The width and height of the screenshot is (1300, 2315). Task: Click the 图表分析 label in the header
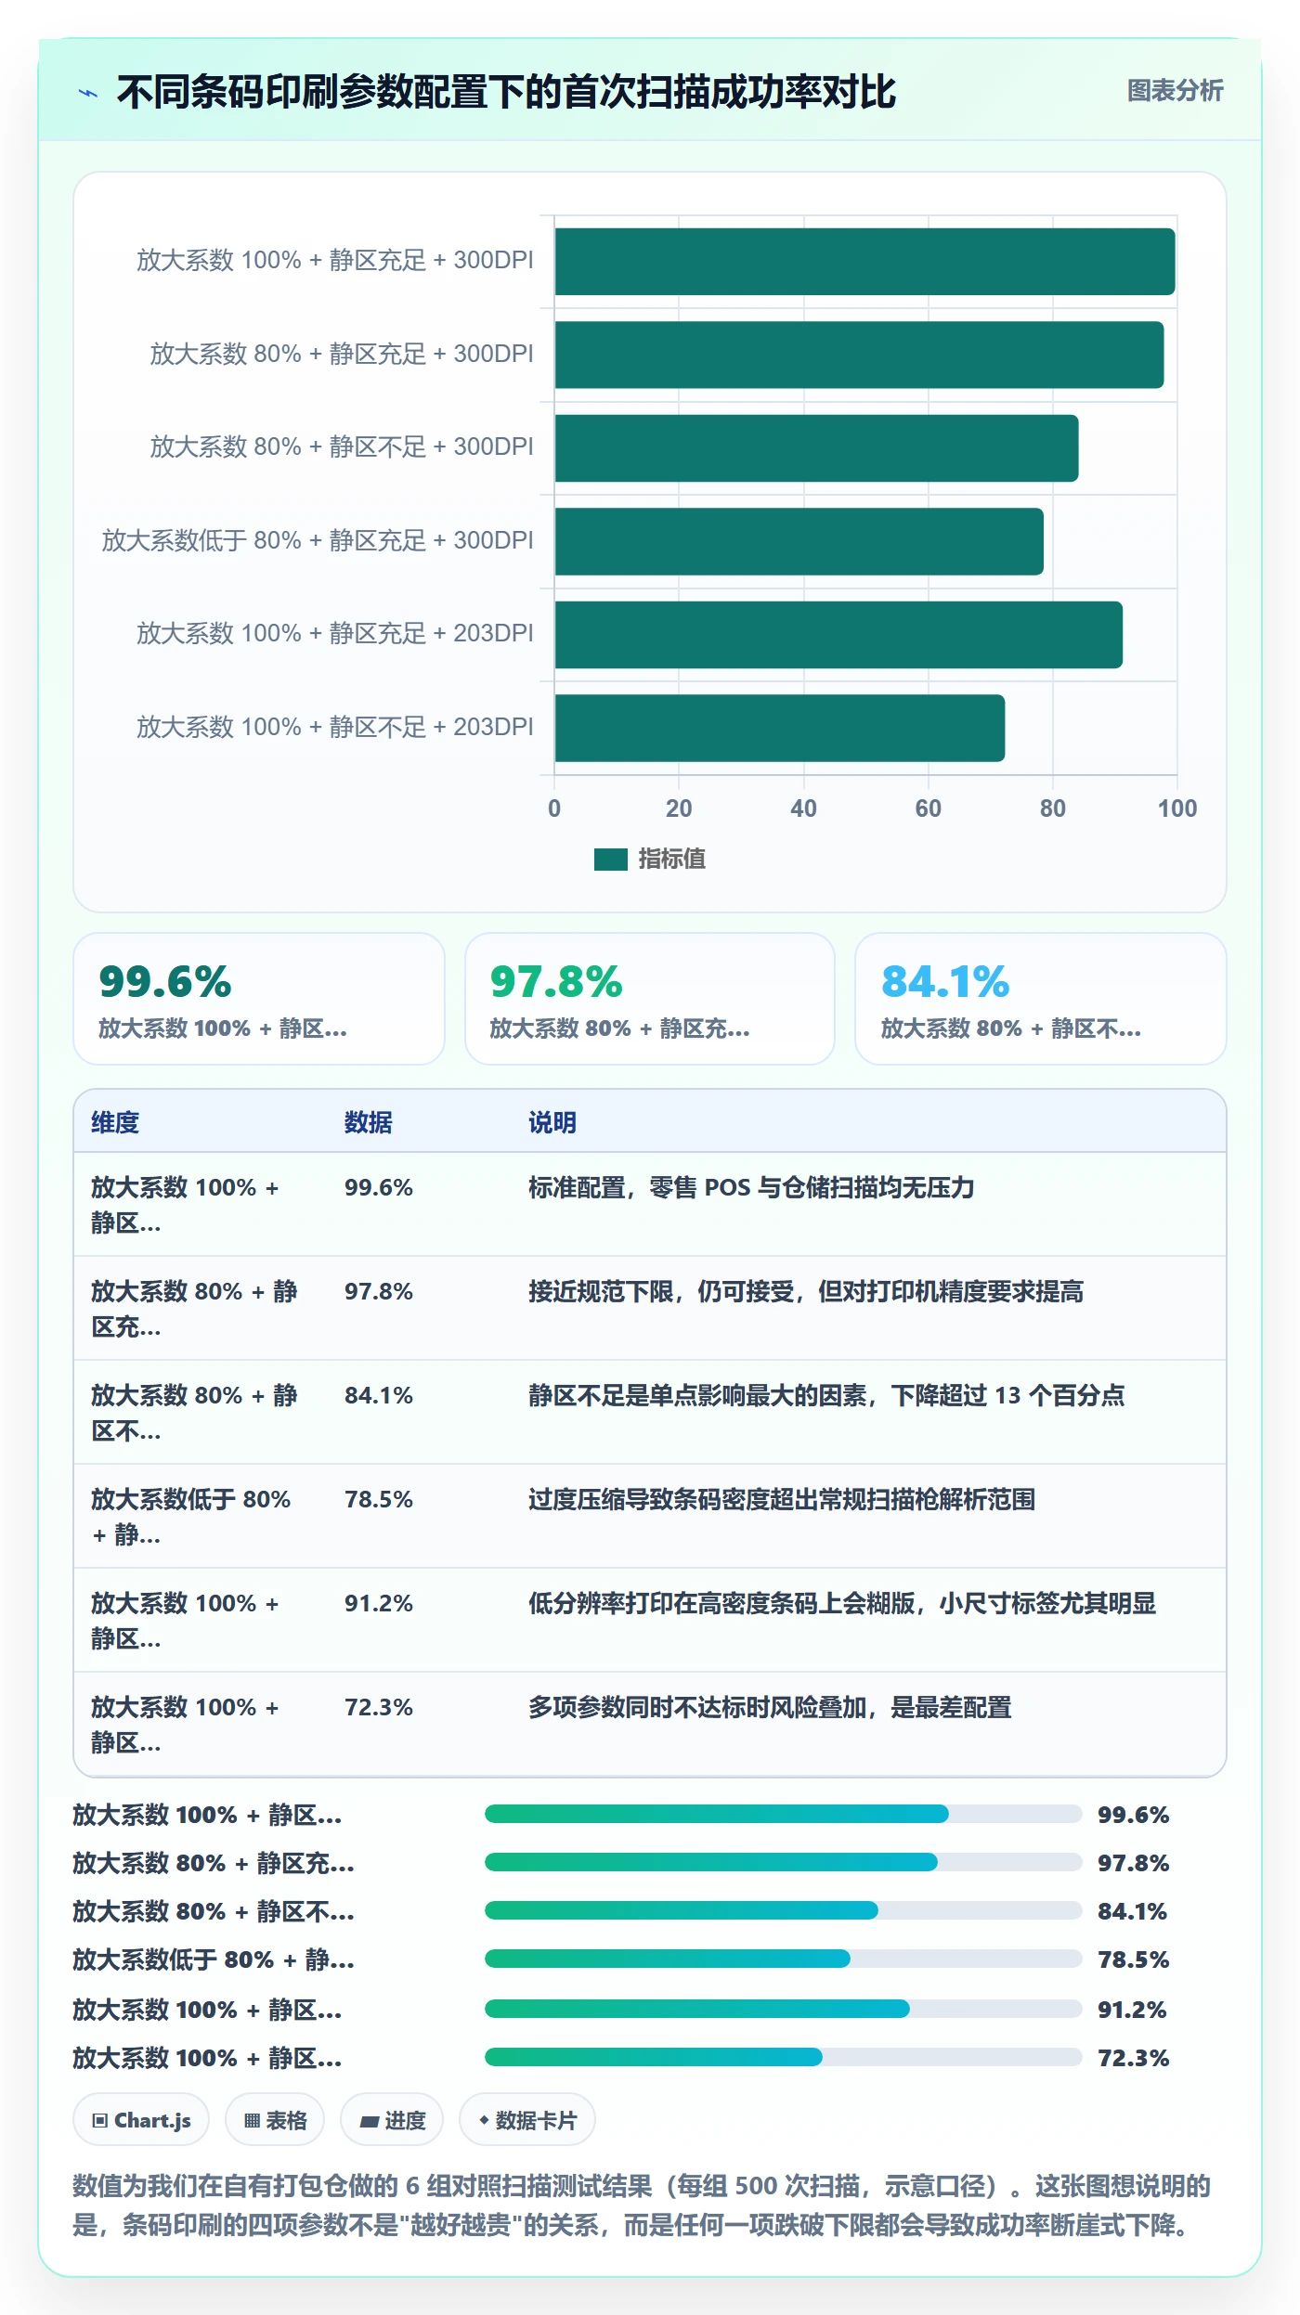[1175, 91]
